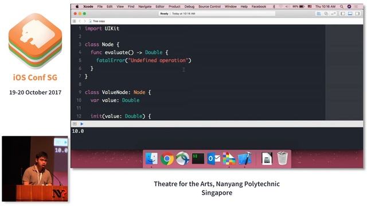Screen dimensions: 367x206
Task: Click the class Node declaration
Action: (102, 45)
